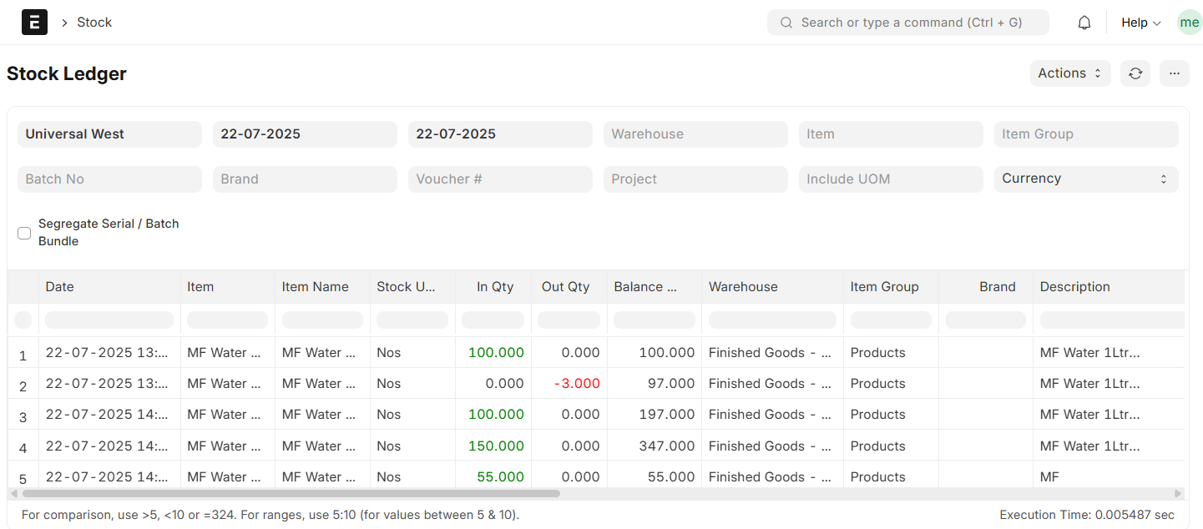
Task: Click the In Qty column header
Action: point(494,286)
